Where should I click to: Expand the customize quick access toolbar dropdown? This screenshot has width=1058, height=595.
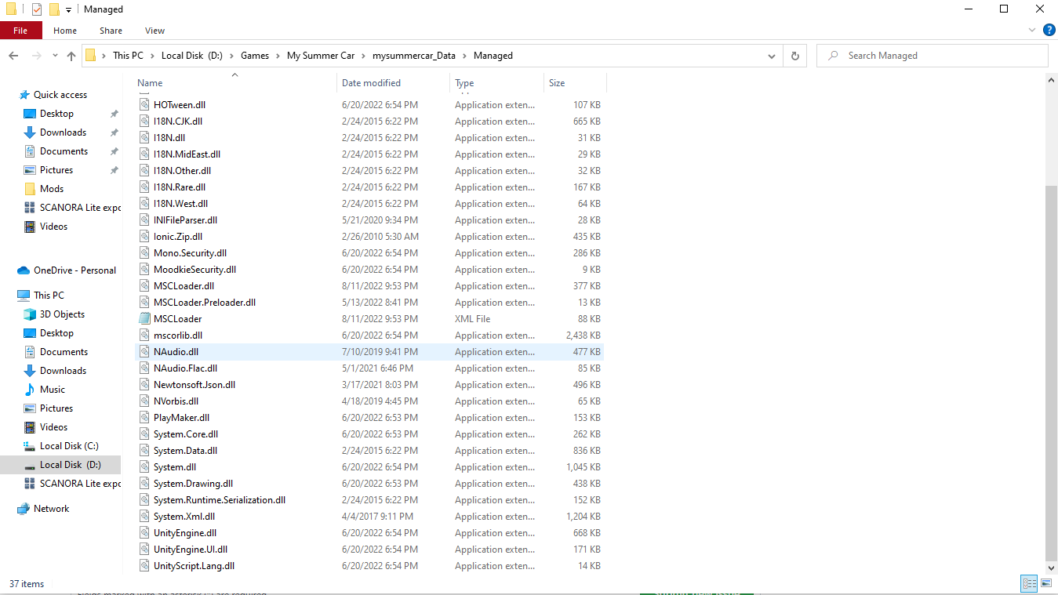click(x=68, y=9)
